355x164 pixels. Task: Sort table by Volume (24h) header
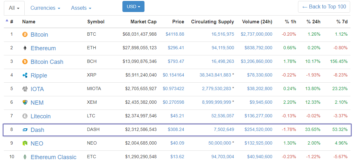click(257, 22)
